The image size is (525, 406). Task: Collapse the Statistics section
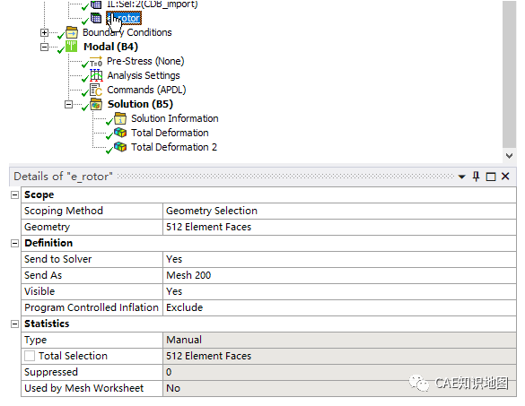14,324
